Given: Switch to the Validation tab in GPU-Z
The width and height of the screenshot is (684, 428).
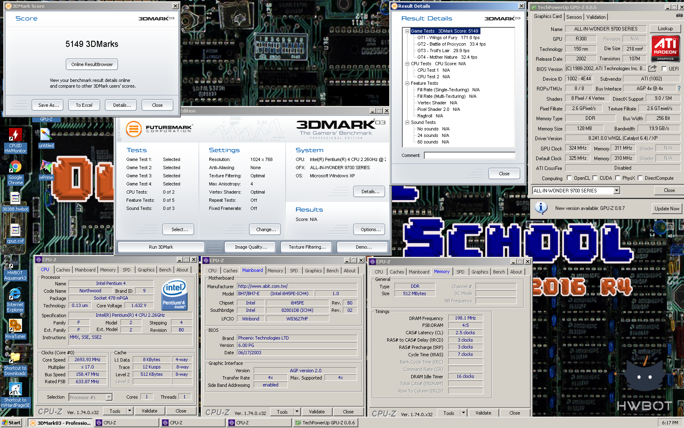Looking at the screenshot, I should point(596,17).
